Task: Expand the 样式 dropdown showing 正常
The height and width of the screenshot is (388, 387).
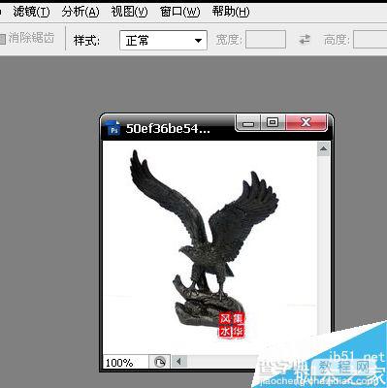Action: (163, 41)
